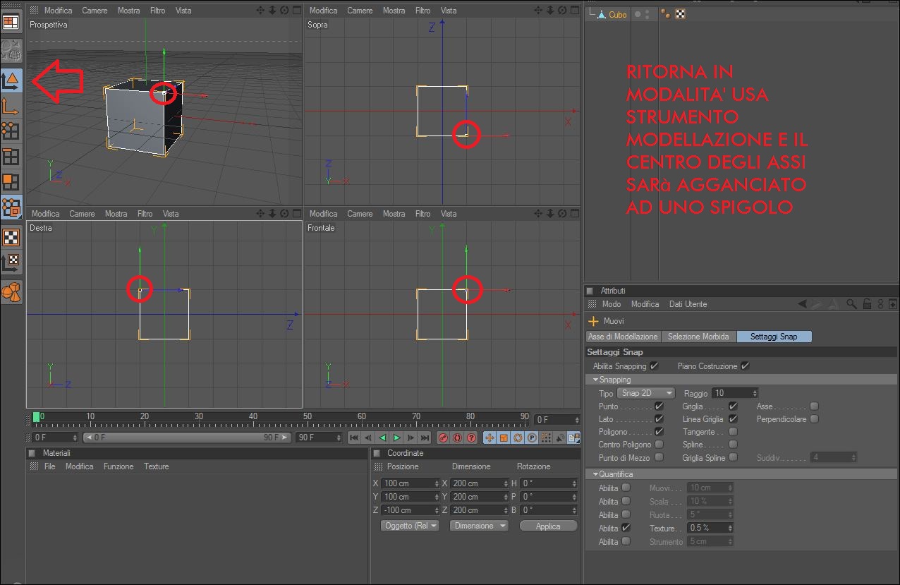Click the autokeying red circular icon
This screenshot has width=900, height=585.
[x=456, y=438]
